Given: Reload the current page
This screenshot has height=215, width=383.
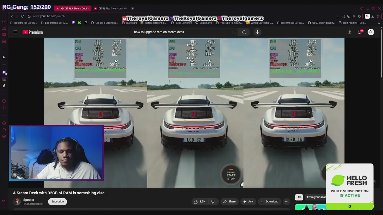Looking at the screenshot, I should pos(22,16).
